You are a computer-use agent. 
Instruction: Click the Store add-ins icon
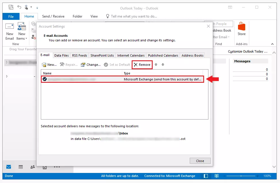(241, 29)
